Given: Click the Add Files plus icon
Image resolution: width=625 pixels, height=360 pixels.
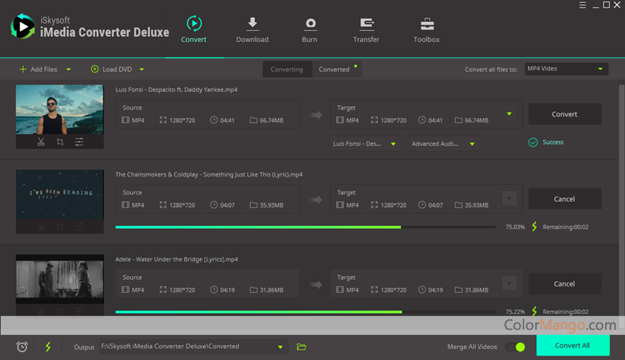Looking at the screenshot, I should click(x=23, y=69).
